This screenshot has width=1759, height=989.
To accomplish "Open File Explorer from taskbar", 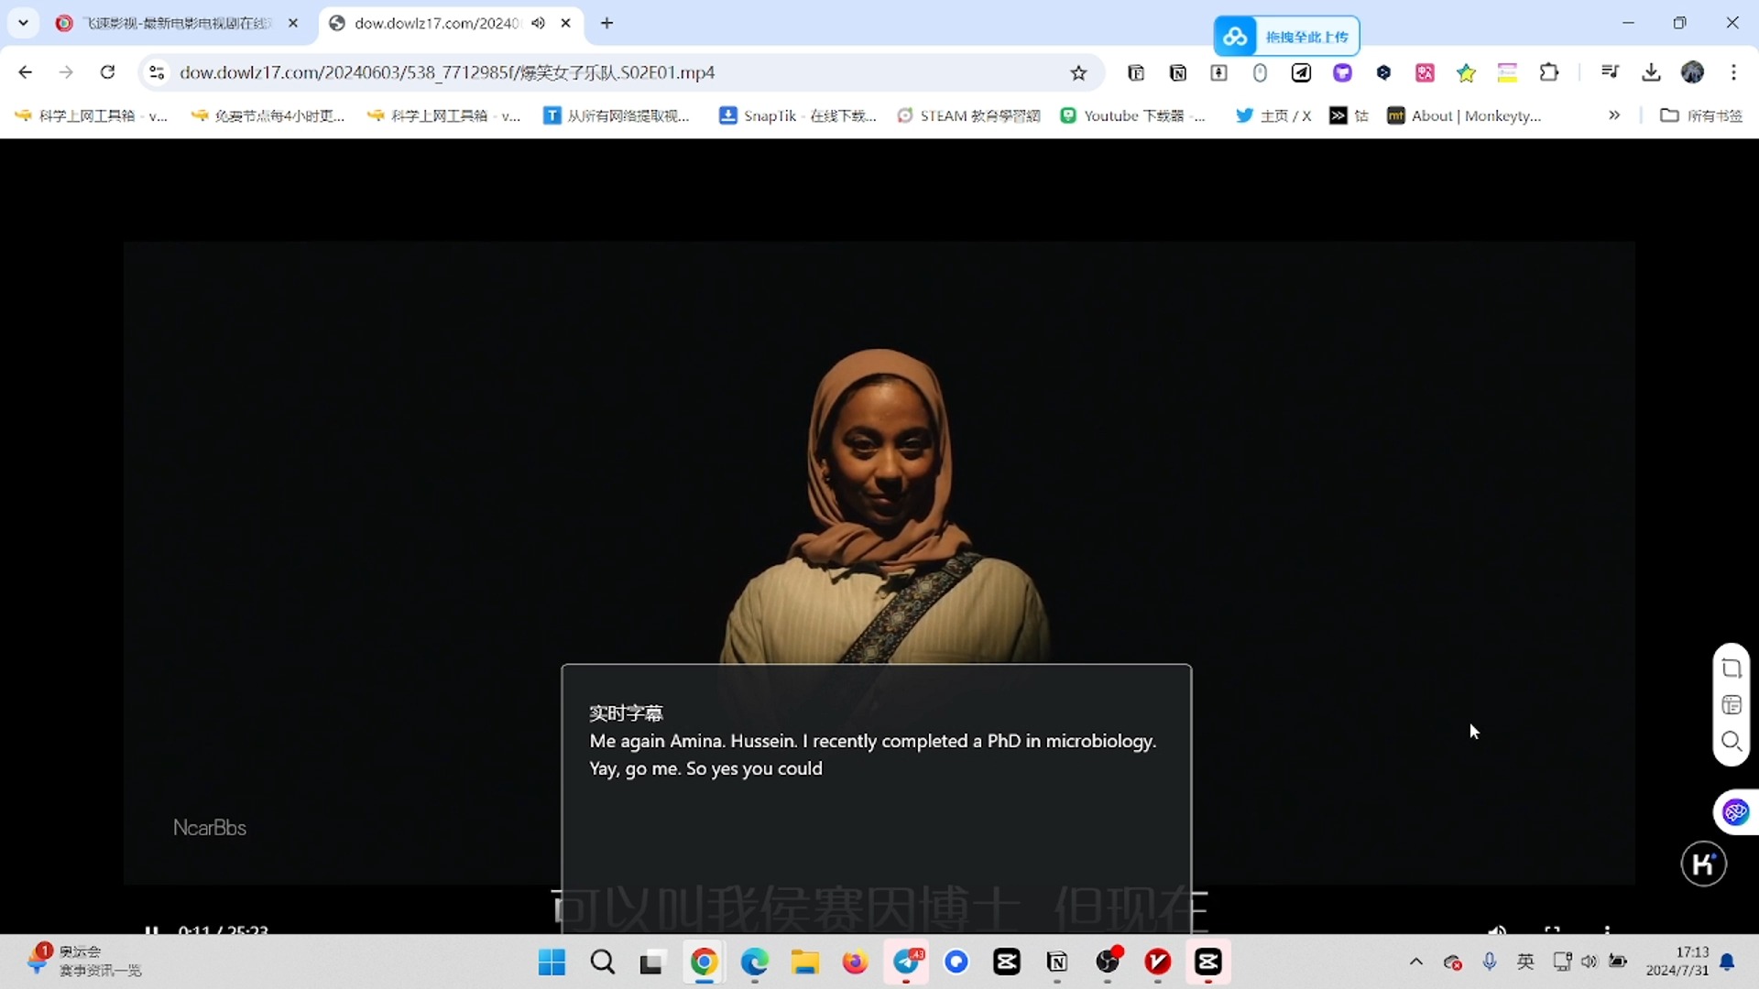I will (x=804, y=962).
